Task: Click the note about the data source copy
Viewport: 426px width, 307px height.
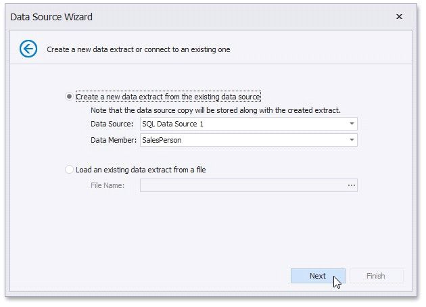Action: (x=216, y=110)
